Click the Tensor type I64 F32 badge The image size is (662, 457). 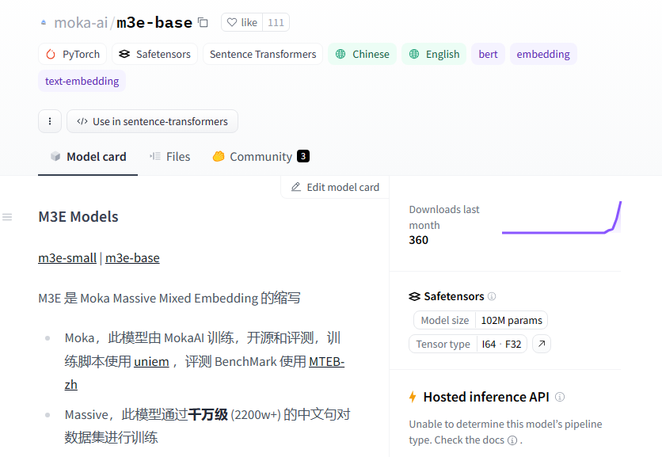468,345
